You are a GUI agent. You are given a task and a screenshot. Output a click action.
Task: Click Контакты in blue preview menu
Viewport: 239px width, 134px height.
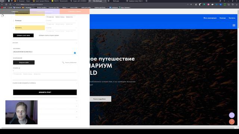(x=232, y=18)
